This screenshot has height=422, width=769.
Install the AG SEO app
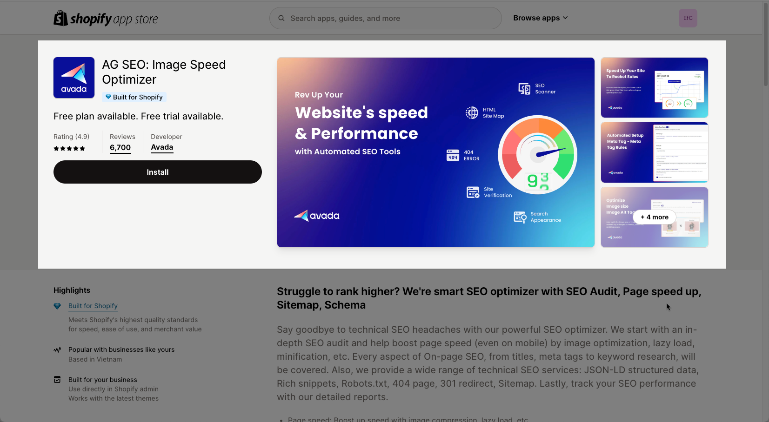coord(158,172)
